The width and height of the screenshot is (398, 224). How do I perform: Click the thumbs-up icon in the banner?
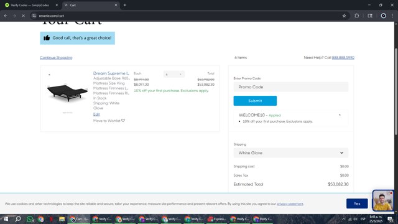tap(47, 38)
